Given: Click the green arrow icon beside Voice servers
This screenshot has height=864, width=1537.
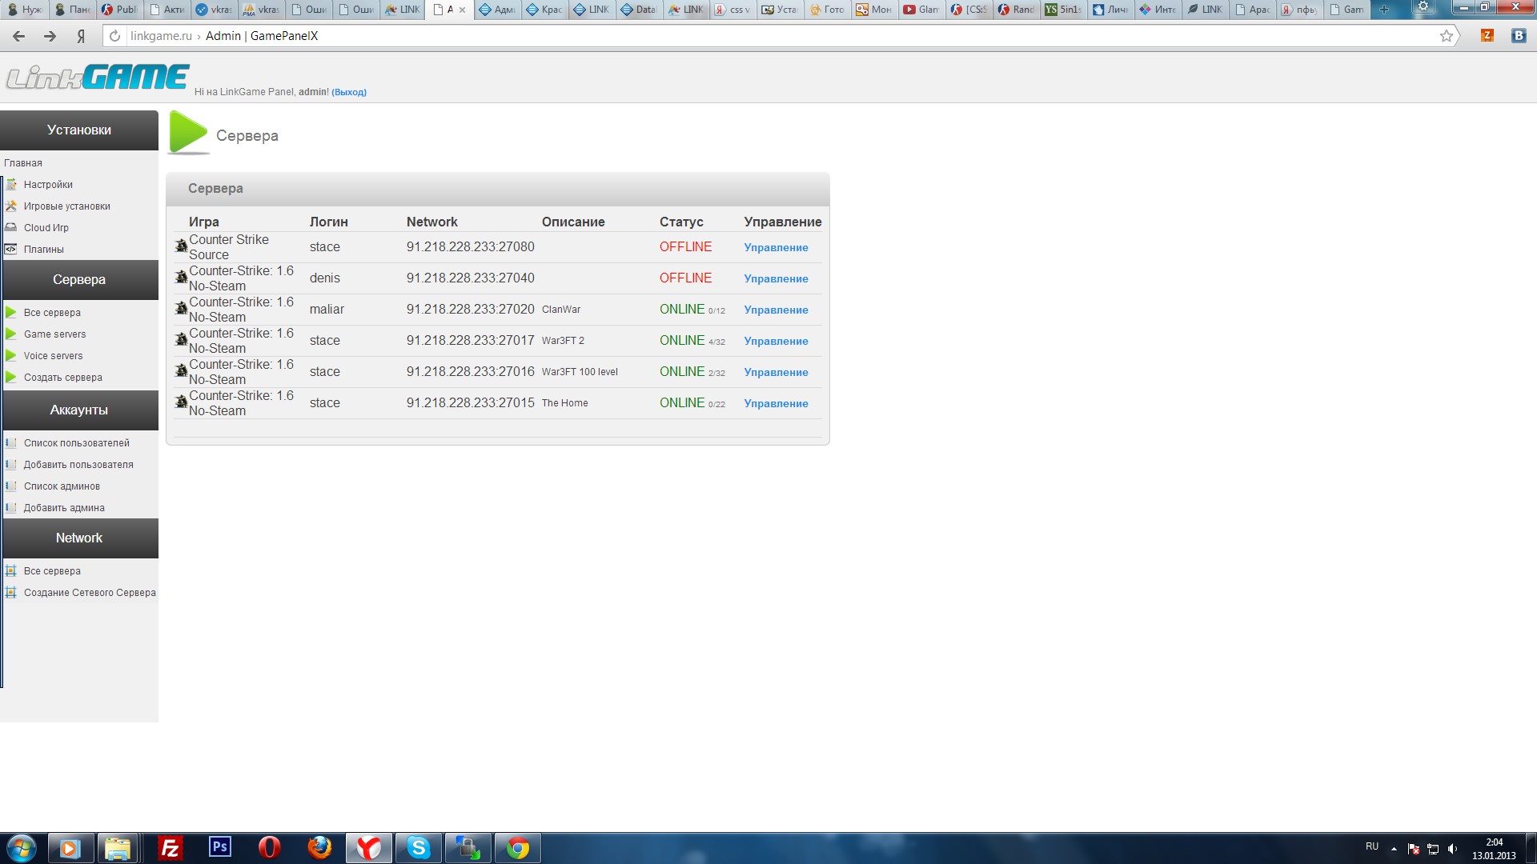Looking at the screenshot, I should (x=11, y=355).
